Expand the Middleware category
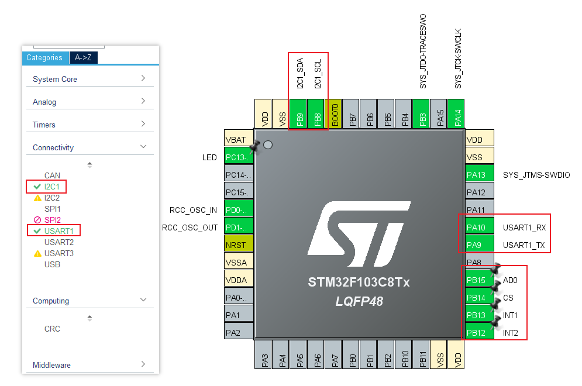This screenshot has width=582, height=386. (x=90, y=365)
